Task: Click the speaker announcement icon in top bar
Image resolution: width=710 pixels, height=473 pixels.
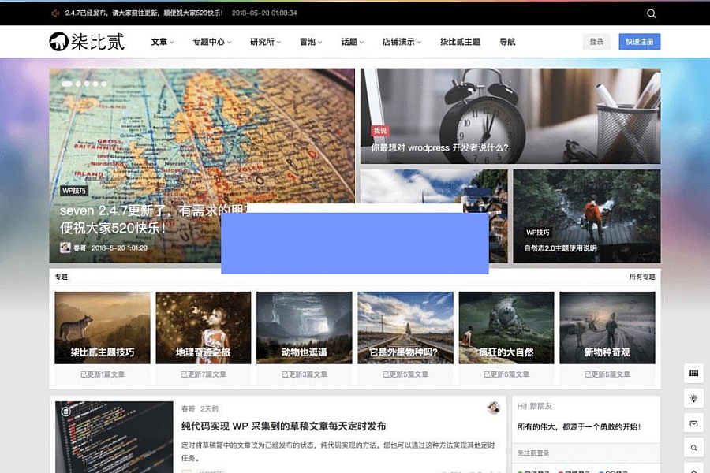Action: point(55,13)
